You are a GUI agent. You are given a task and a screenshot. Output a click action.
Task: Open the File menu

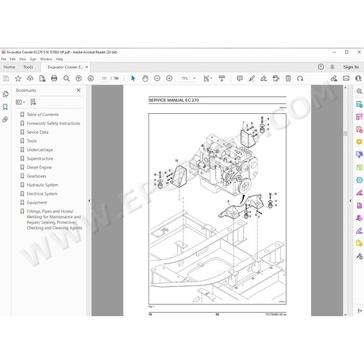pyautogui.click(x=4, y=59)
